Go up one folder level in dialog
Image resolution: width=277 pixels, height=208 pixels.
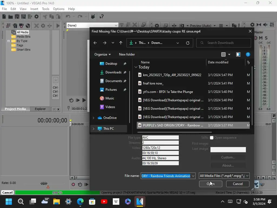click(121, 43)
